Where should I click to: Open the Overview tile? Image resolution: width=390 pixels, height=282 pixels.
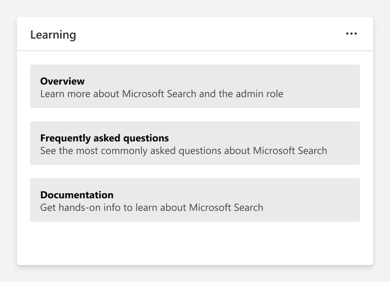coord(195,86)
